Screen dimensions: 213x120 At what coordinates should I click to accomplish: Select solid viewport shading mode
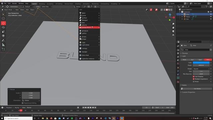[167, 10]
